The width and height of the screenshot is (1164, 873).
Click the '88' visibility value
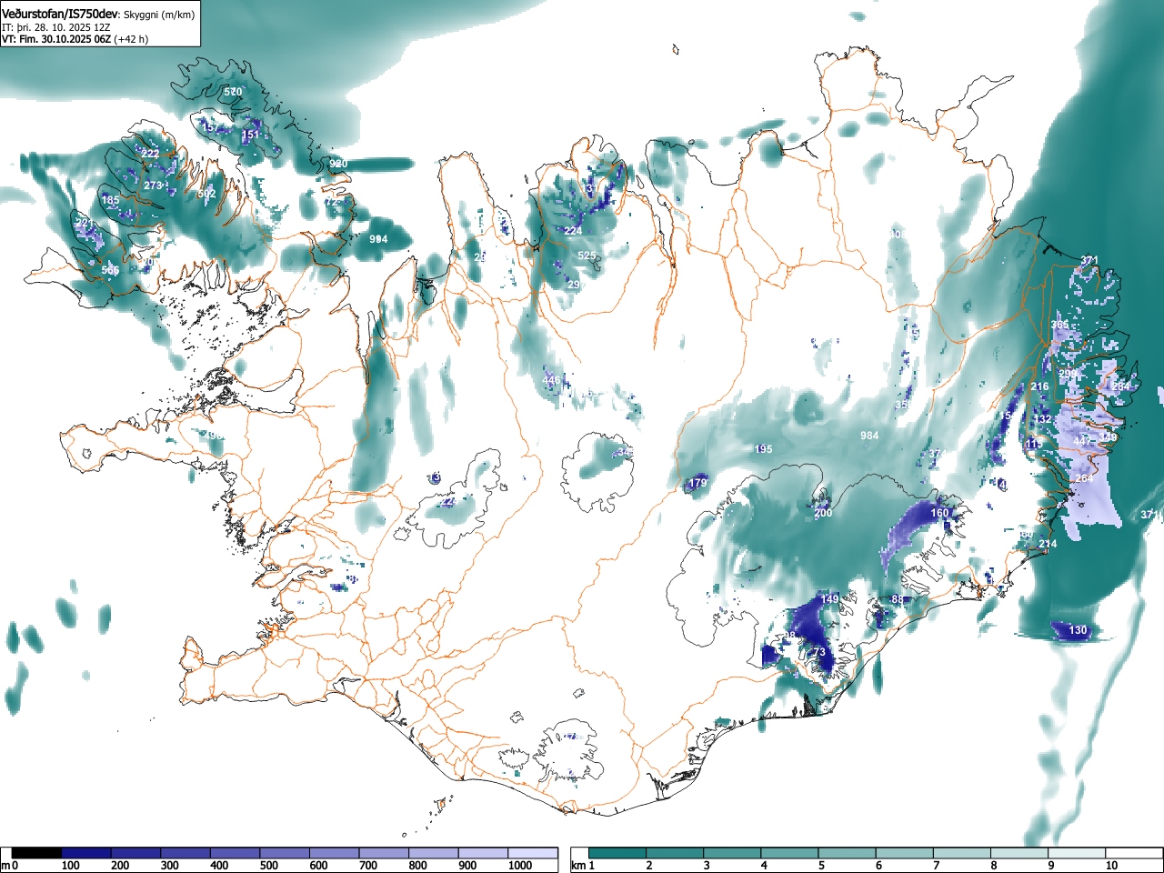pyautogui.click(x=898, y=599)
